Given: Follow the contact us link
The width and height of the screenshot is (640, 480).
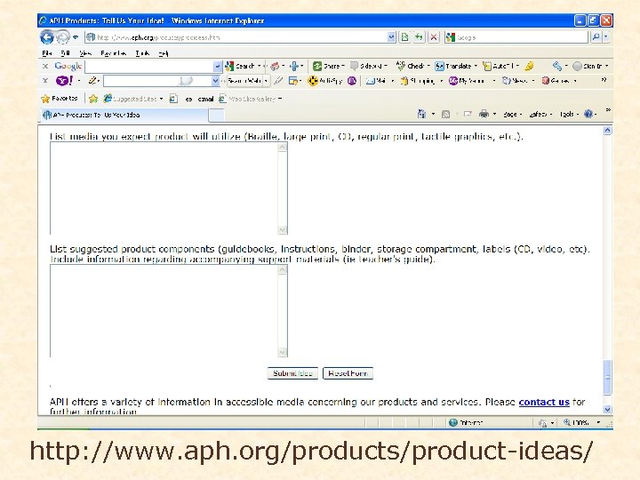Looking at the screenshot, I should pyautogui.click(x=544, y=402).
